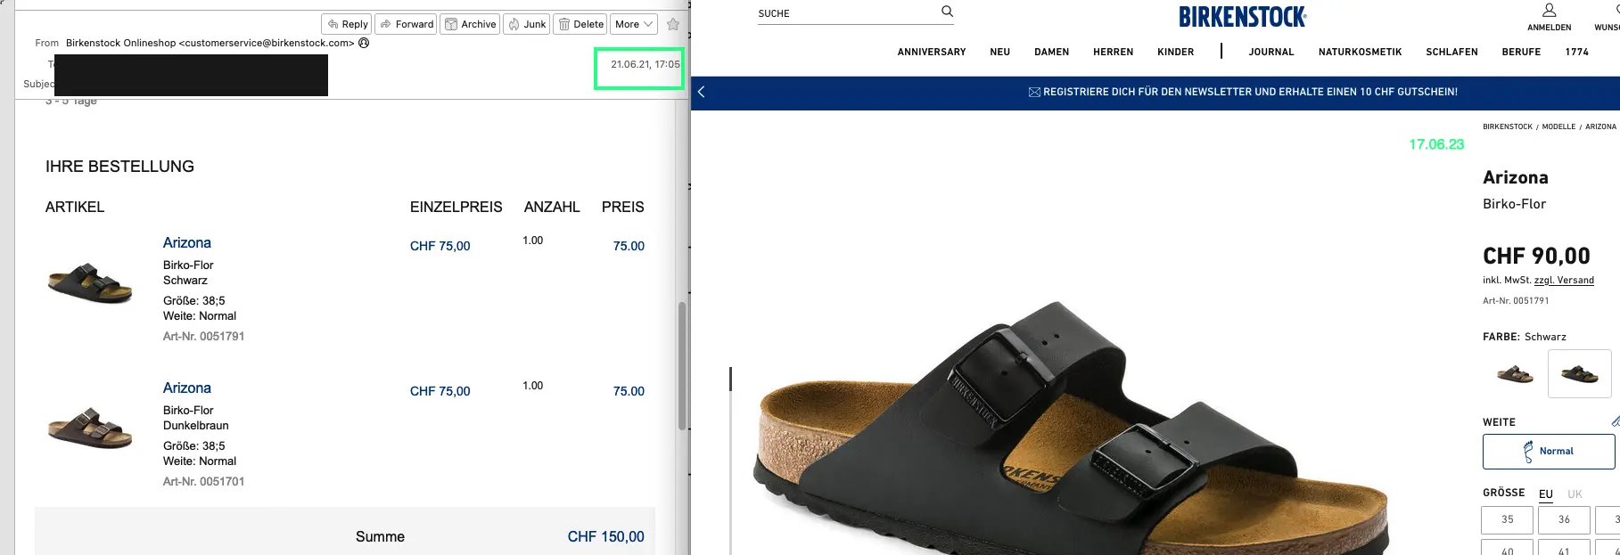Click the newsletter registration banner text
This screenshot has width=1620, height=555.
click(1250, 92)
